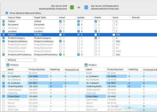Click the Same column header

pos(115,17)
